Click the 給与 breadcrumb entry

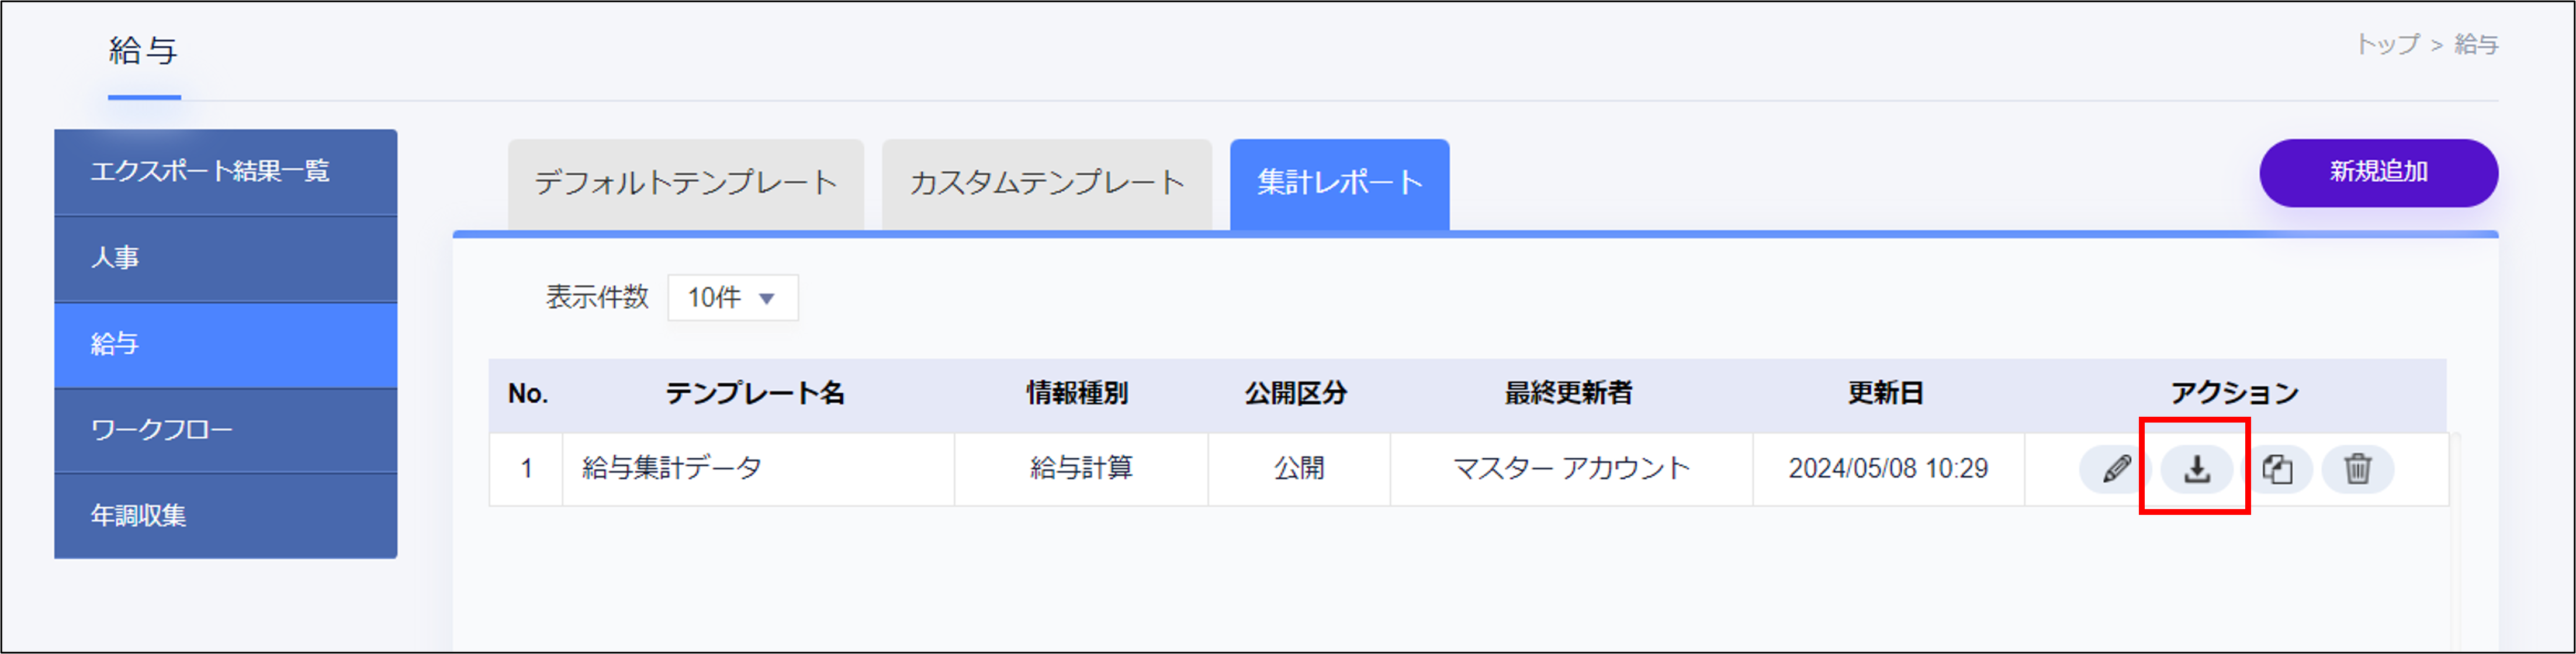(x=2478, y=44)
